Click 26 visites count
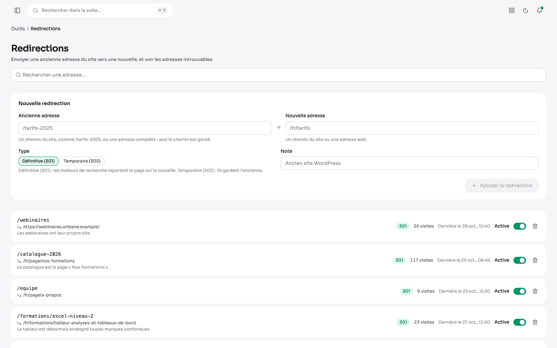 [424, 226]
